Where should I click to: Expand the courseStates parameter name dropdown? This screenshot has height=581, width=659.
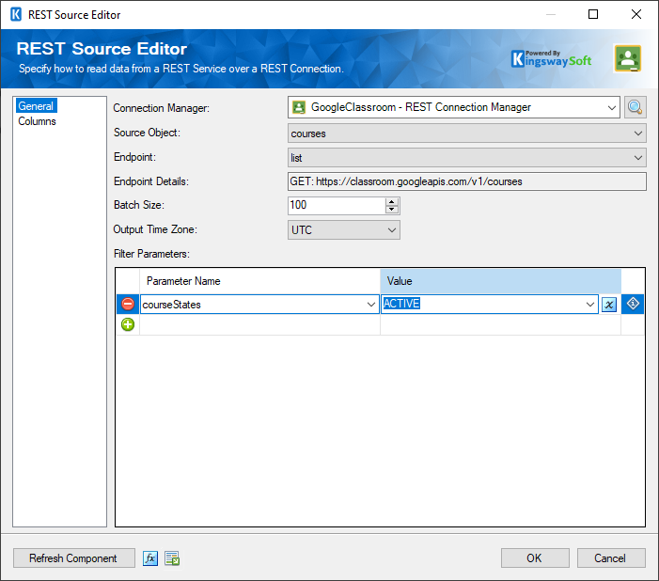pyautogui.click(x=370, y=304)
